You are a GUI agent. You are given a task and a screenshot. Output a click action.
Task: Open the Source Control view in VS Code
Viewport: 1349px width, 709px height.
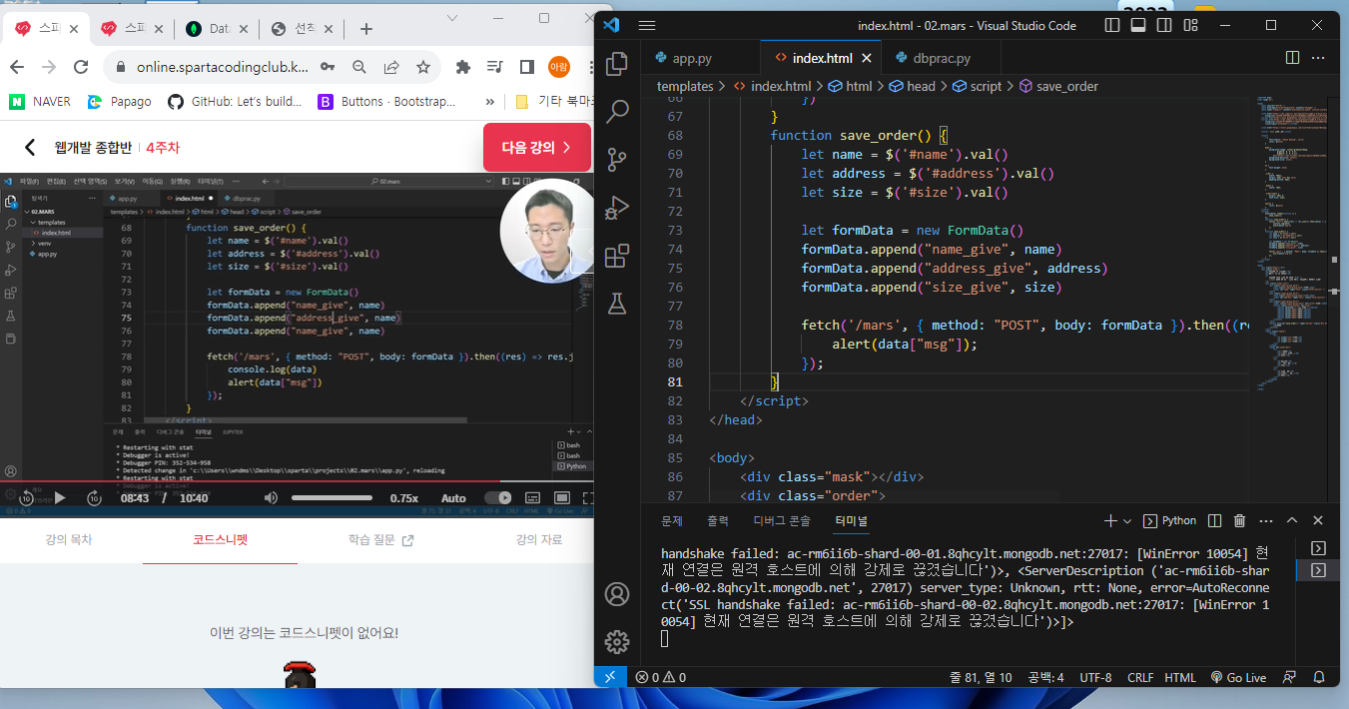[x=617, y=159]
